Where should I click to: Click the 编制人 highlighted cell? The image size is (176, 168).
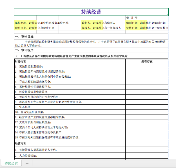pyautogui.click(x=92, y=23)
